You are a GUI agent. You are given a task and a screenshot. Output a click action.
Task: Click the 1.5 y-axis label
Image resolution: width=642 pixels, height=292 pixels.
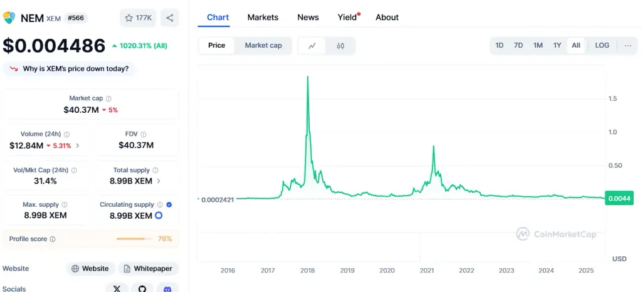613,98
